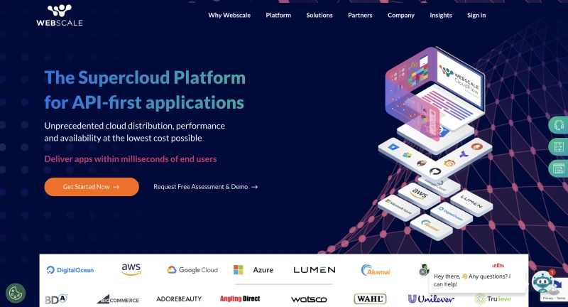Go home via the Webscale logo
568x307 pixels.
(x=60, y=15)
